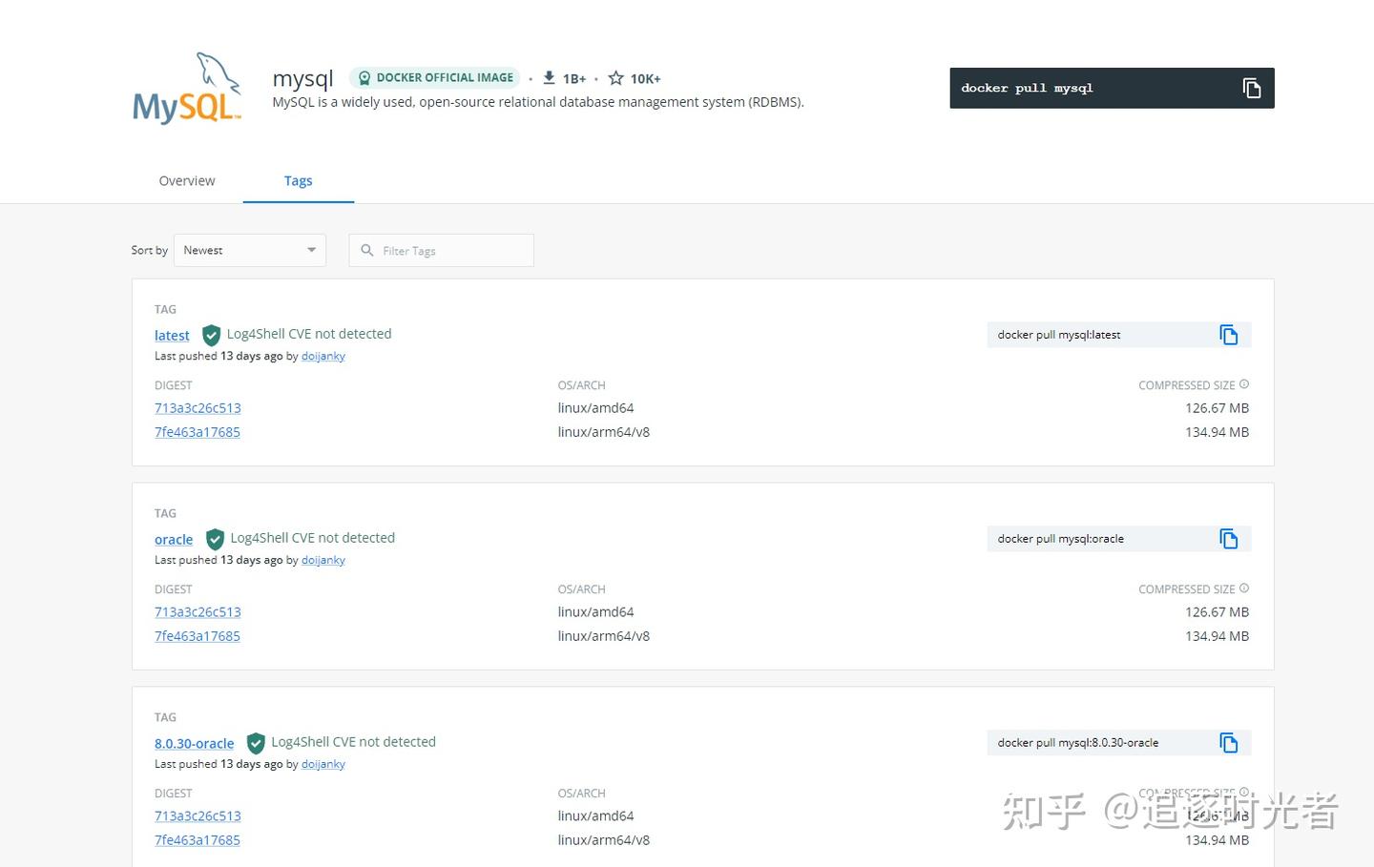Click Log4Shell CVE not detected on latest
The height and width of the screenshot is (867, 1374).
coord(309,334)
